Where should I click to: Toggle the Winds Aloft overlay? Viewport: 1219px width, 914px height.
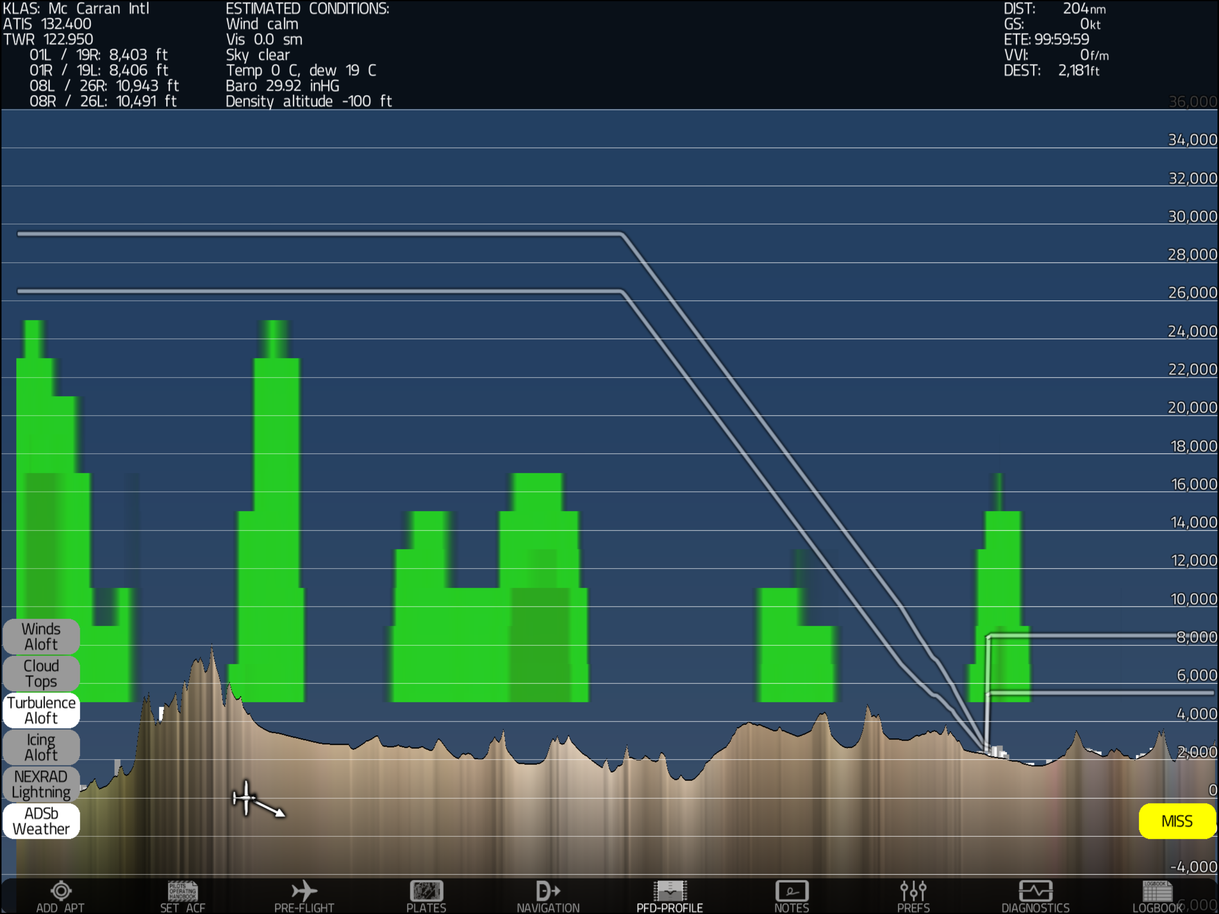[x=41, y=636]
